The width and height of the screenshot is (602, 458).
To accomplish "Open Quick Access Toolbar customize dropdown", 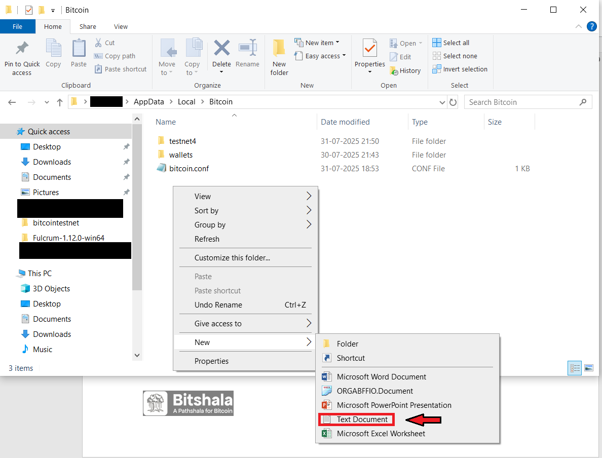I will pyautogui.click(x=53, y=10).
